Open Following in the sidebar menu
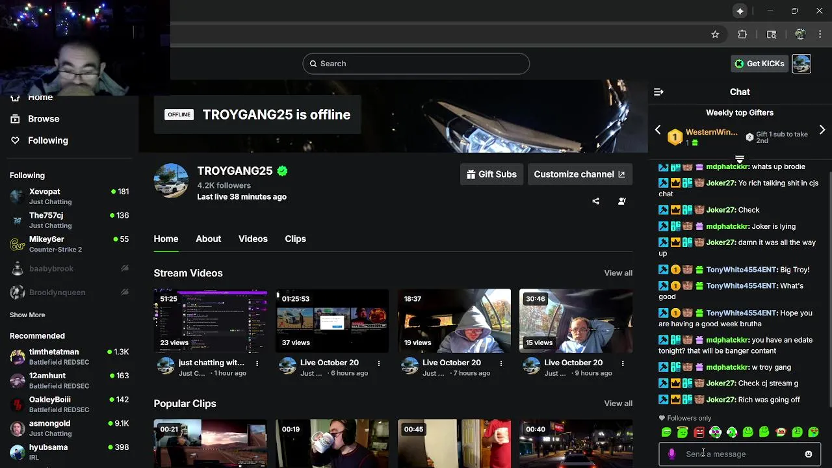This screenshot has height=468, width=832. coord(48,140)
